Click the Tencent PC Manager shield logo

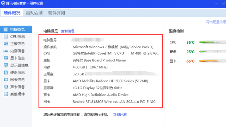point(3,3)
